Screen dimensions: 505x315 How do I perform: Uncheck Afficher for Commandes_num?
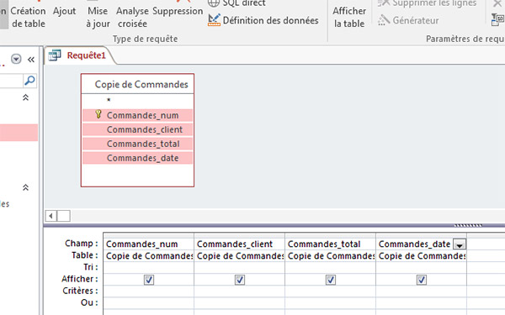[149, 280]
